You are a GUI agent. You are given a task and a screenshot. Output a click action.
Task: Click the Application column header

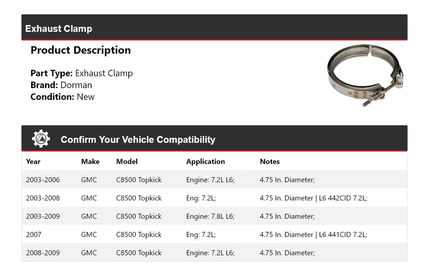pos(206,161)
